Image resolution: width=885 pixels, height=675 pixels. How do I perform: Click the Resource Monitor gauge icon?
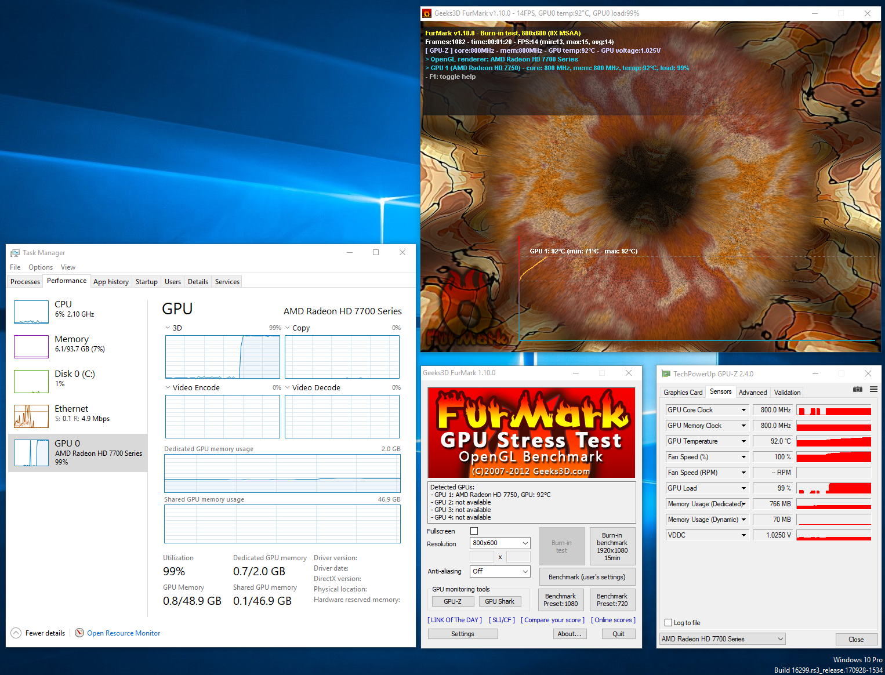[79, 633]
